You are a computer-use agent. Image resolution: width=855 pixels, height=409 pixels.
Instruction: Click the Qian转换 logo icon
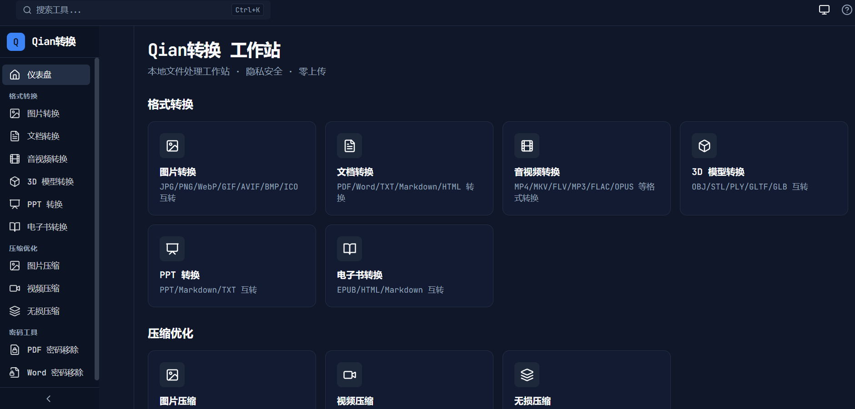click(16, 42)
